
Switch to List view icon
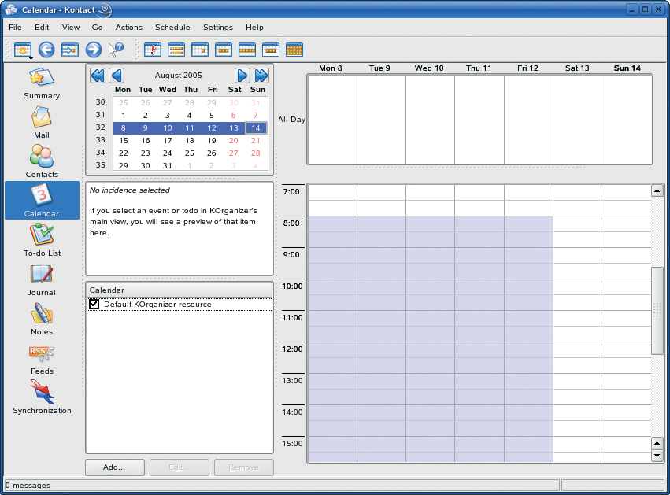point(176,50)
